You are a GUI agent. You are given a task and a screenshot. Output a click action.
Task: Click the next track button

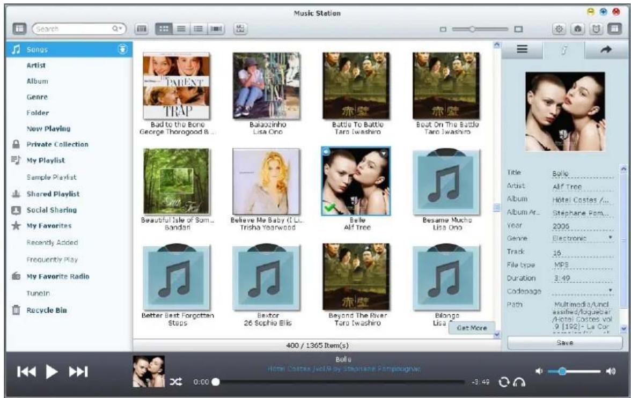pos(78,371)
